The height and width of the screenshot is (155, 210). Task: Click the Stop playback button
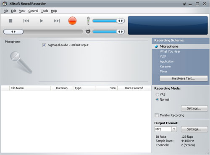(10, 21)
